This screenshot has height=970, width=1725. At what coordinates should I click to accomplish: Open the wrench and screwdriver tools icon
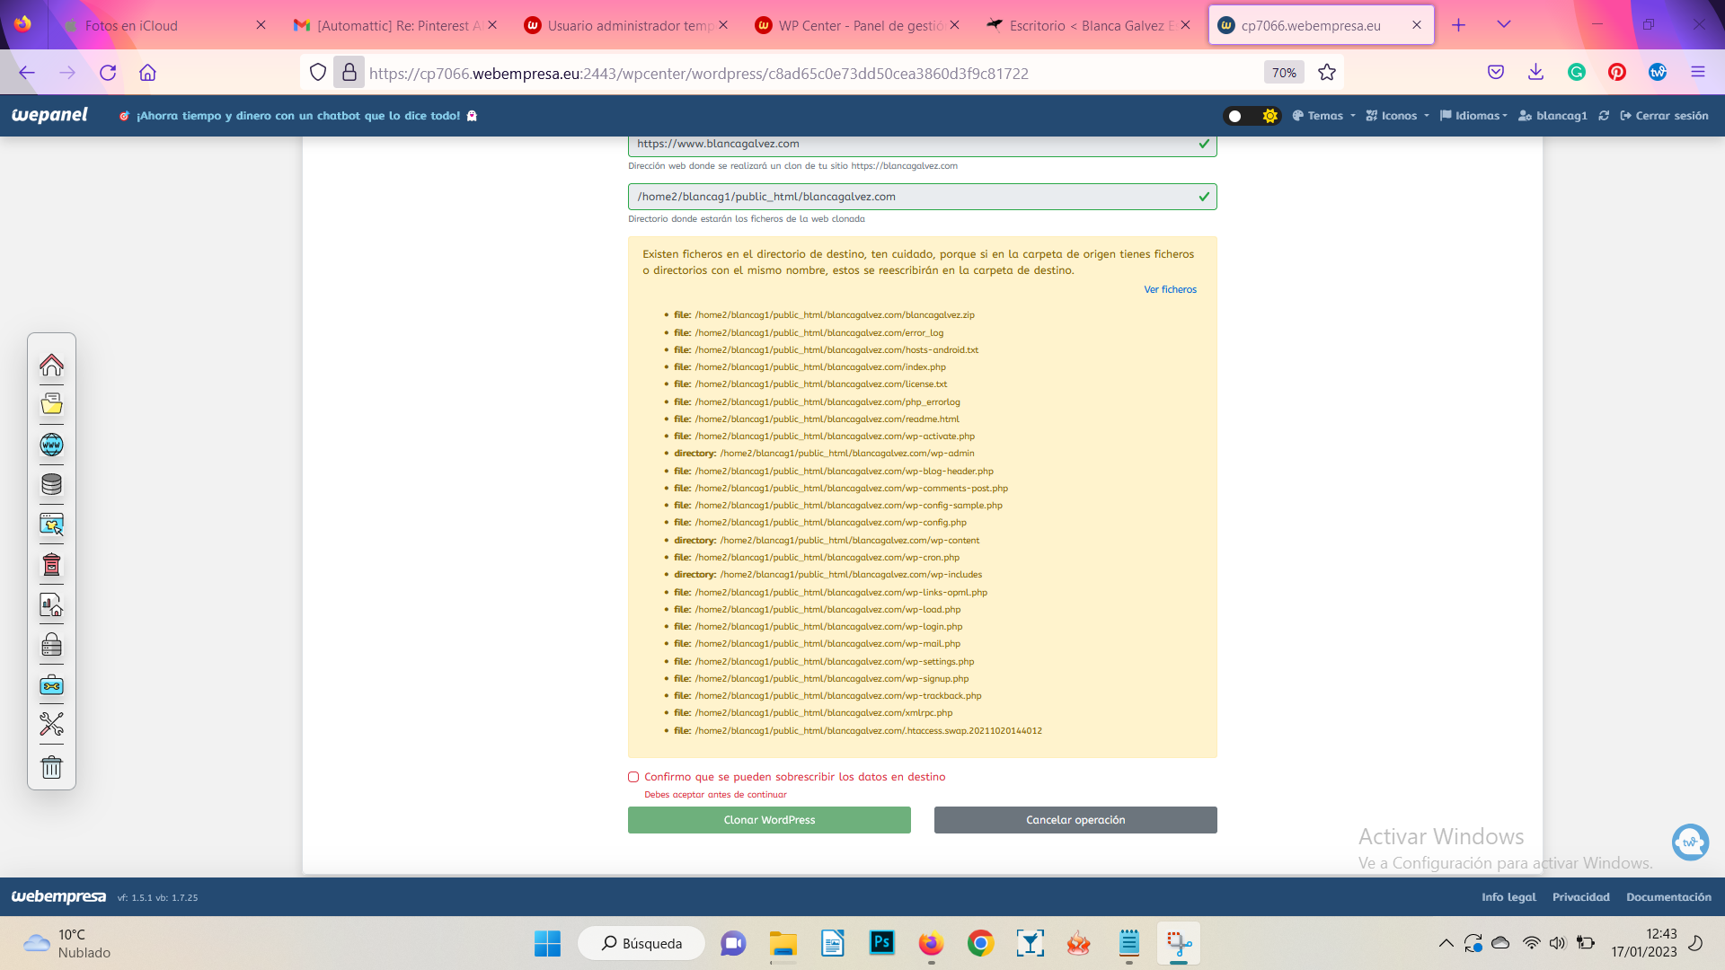pos(51,724)
